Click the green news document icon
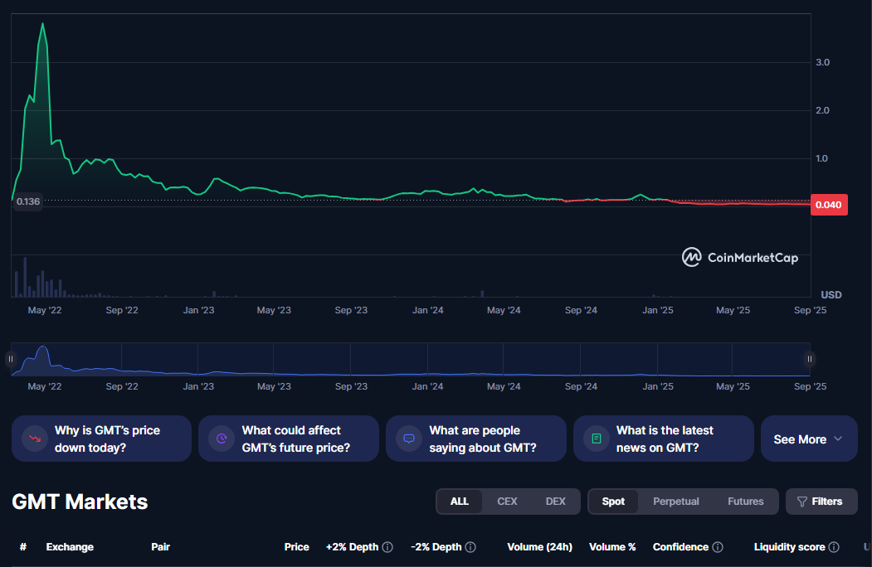The height and width of the screenshot is (567, 872). click(x=597, y=439)
